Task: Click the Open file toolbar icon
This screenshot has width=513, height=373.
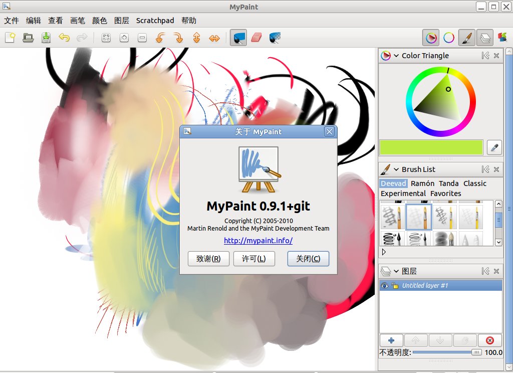Action: point(28,38)
